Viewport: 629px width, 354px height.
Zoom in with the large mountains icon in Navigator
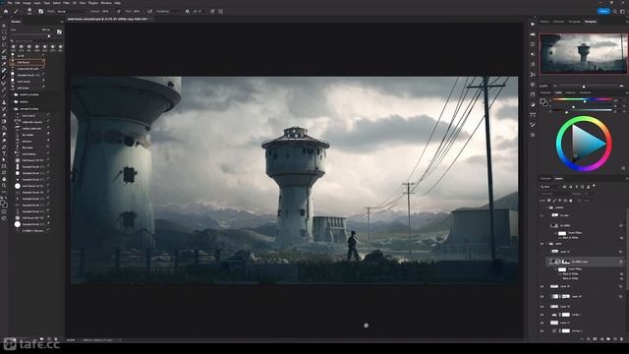click(621, 86)
